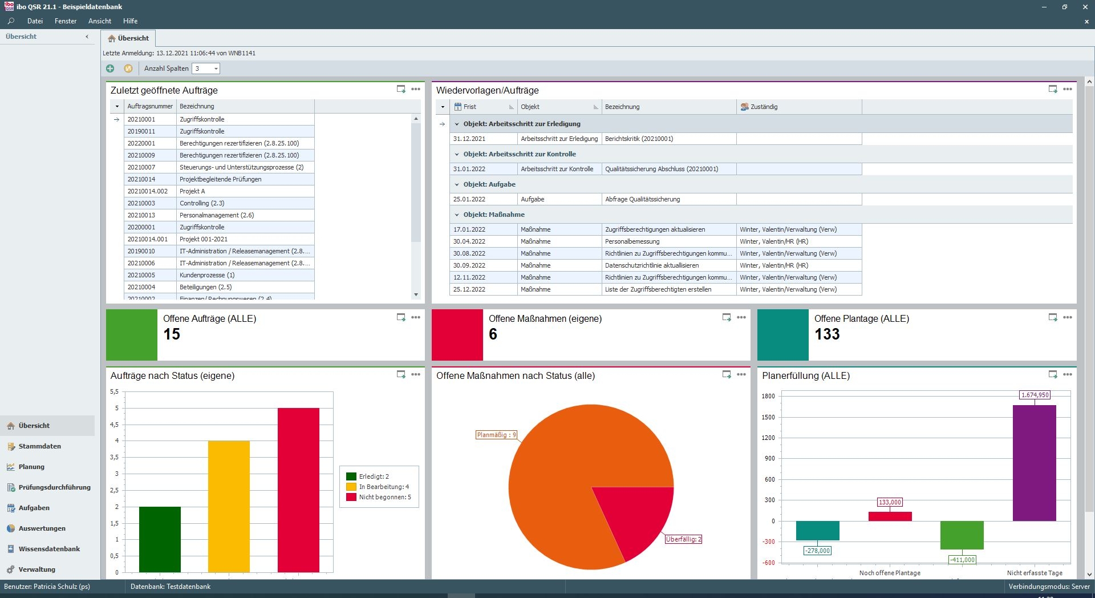The image size is (1095, 598).
Task: Open the Ansicht menu
Action: point(99,21)
